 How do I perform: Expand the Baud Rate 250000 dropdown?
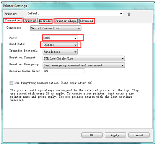60,45
